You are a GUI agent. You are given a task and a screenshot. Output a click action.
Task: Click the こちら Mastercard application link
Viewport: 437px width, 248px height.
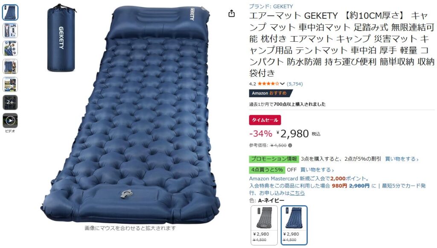coord(297,193)
